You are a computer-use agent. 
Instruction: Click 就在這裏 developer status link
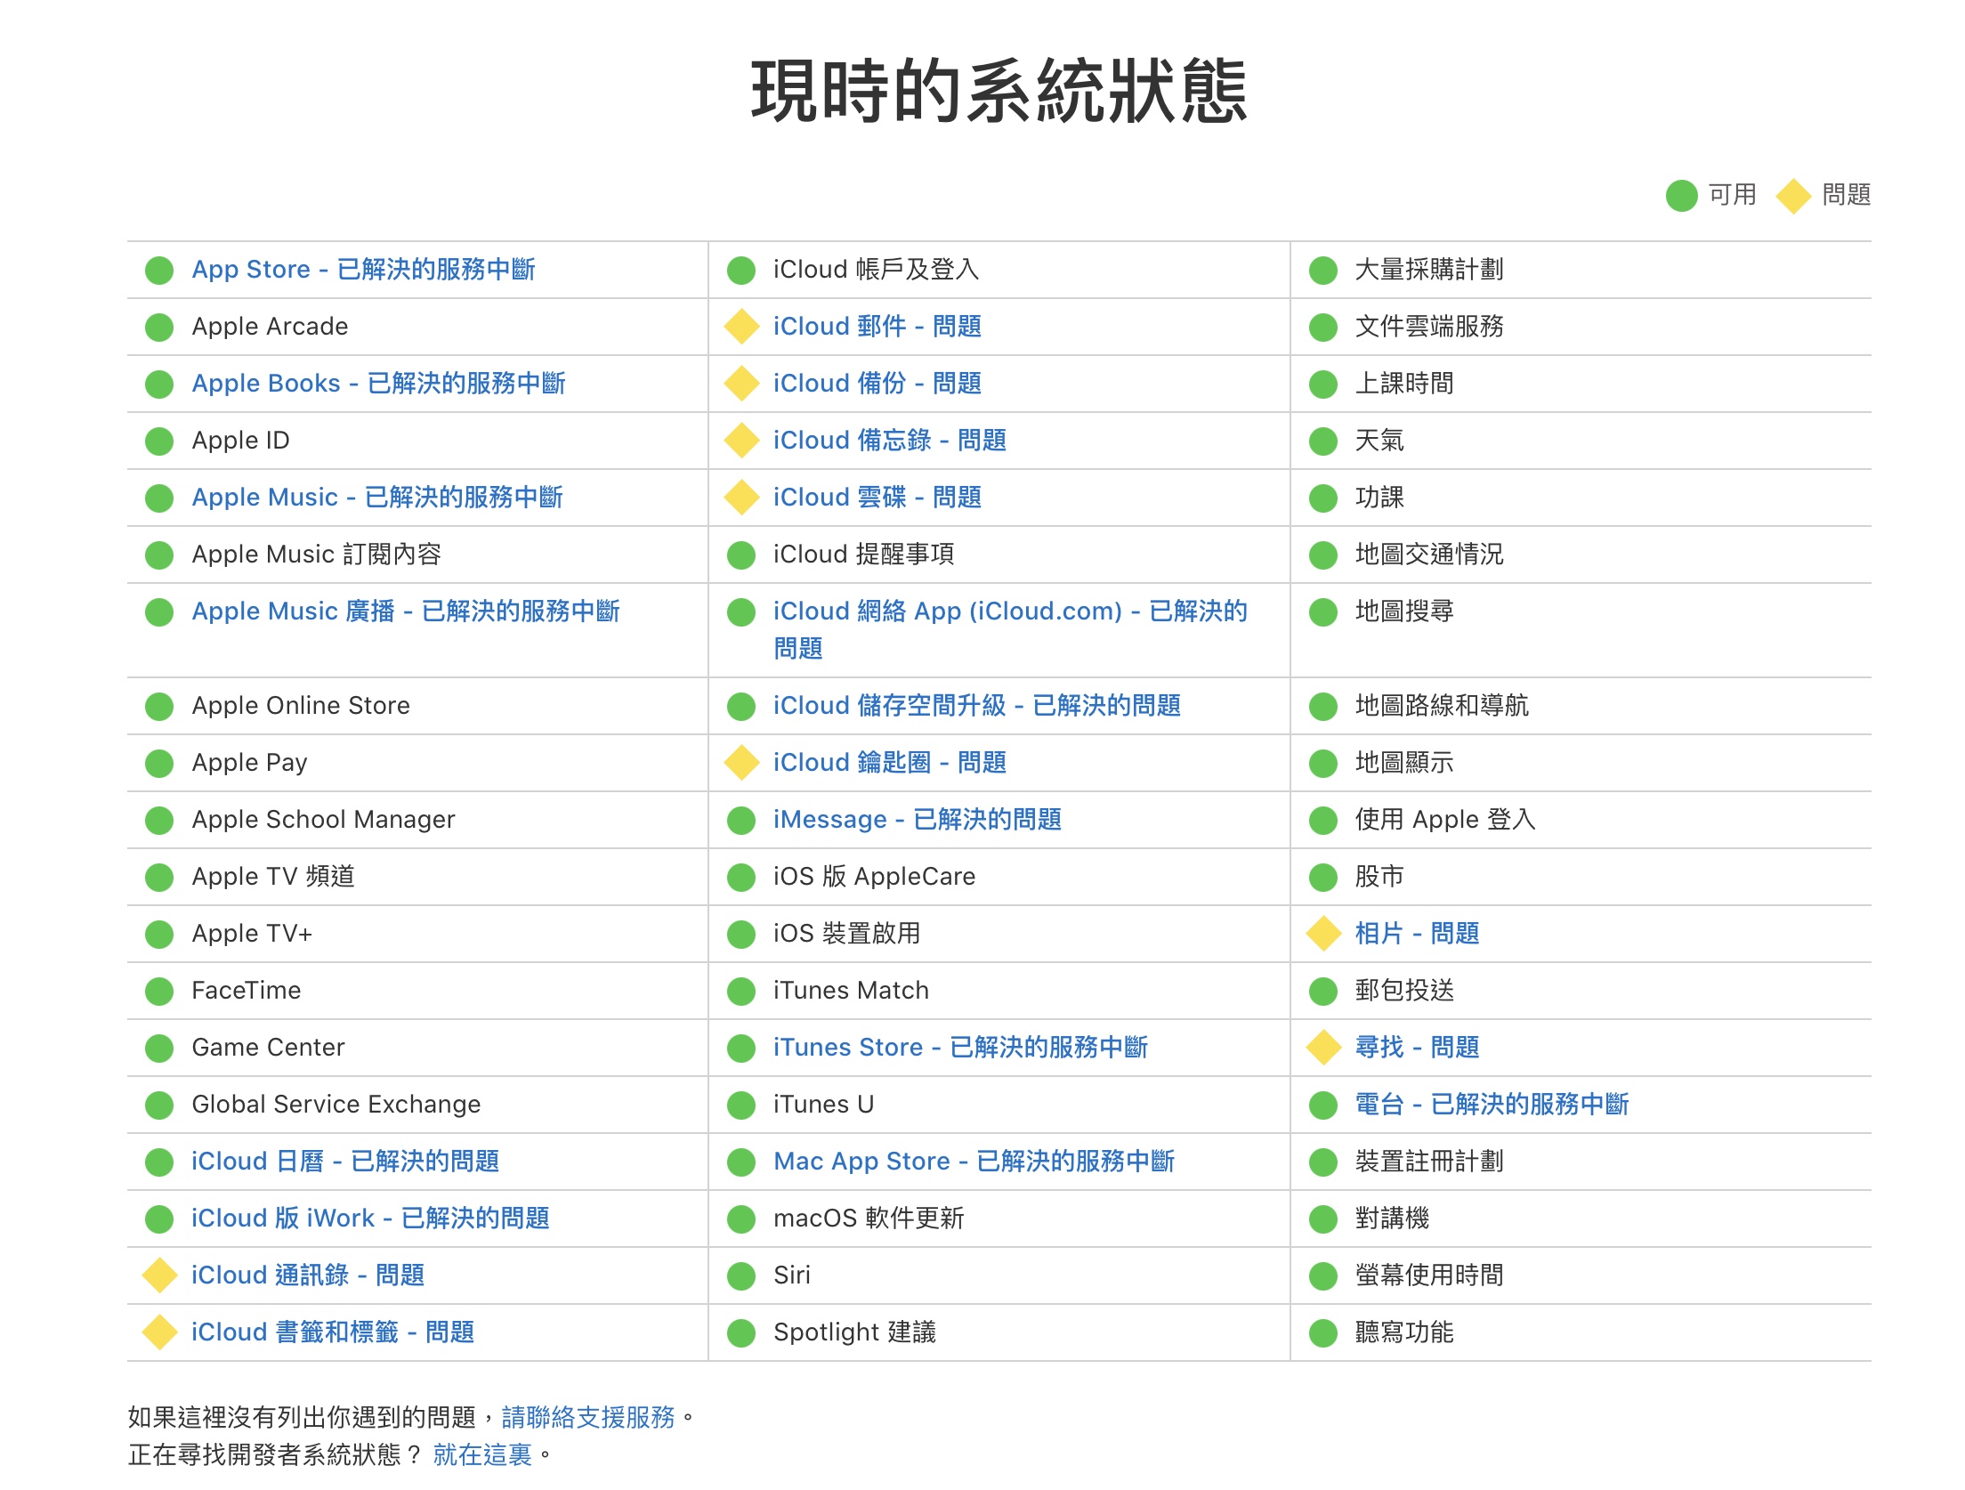pos(482,1454)
